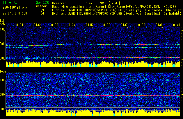This screenshot has width=183, height=119.
Task: Click the HROFFT title text
Action: coord(18,2)
